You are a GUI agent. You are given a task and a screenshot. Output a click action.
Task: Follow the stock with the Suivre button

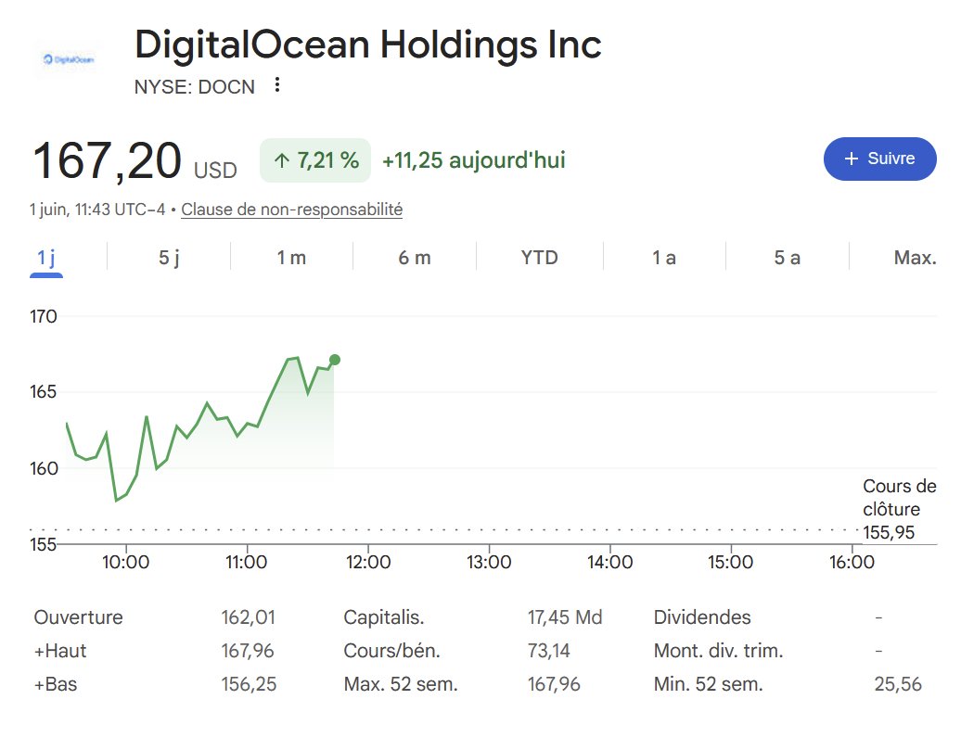pos(879,159)
